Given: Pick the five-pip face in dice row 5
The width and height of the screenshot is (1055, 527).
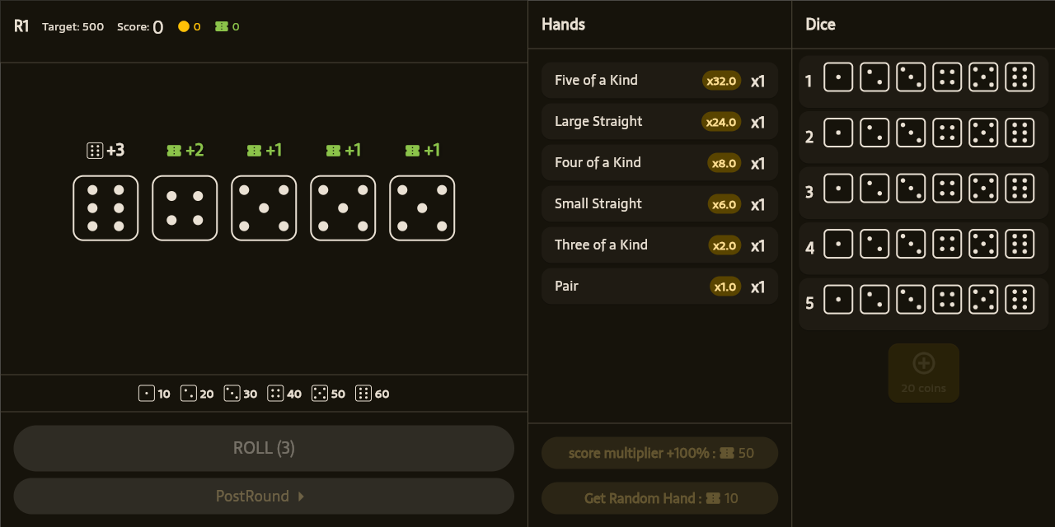Looking at the screenshot, I should coord(983,300).
